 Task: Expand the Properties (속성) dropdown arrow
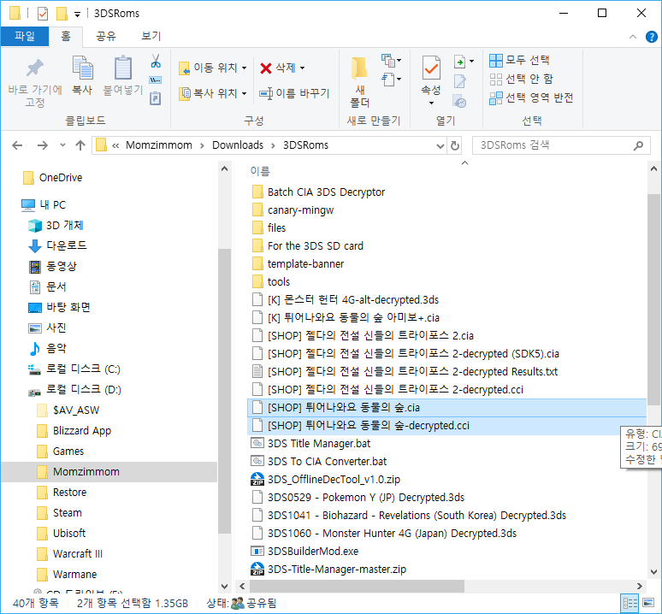click(x=431, y=103)
